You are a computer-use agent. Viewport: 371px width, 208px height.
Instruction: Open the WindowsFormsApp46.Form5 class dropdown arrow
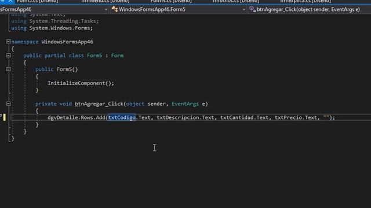click(243, 9)
